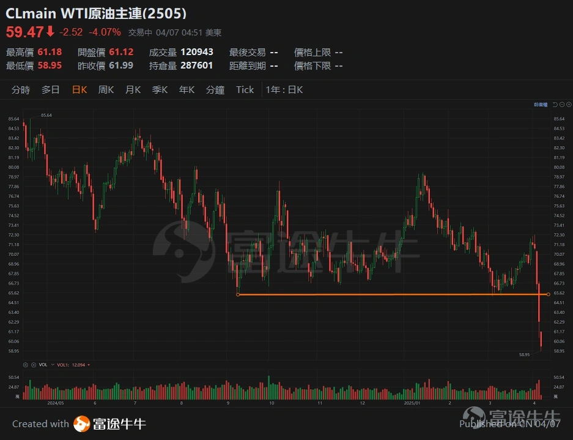Click the left endpoint of orange support line
Image resolution: width=573 pixels, height=440 pixels.
(x=238, y=295)
